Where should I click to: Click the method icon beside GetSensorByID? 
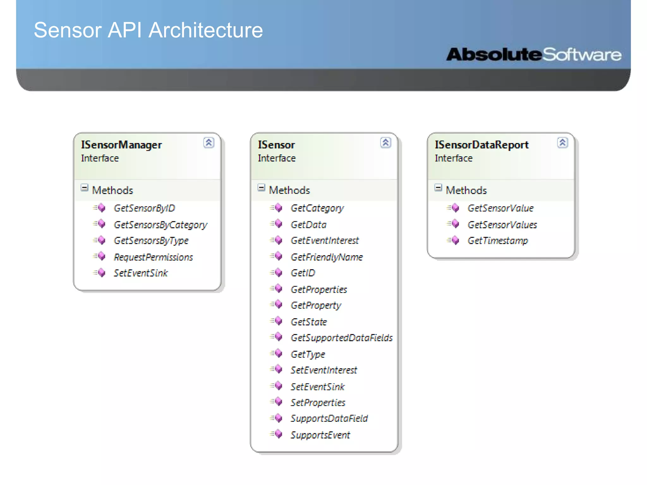(x=100, y=208)
